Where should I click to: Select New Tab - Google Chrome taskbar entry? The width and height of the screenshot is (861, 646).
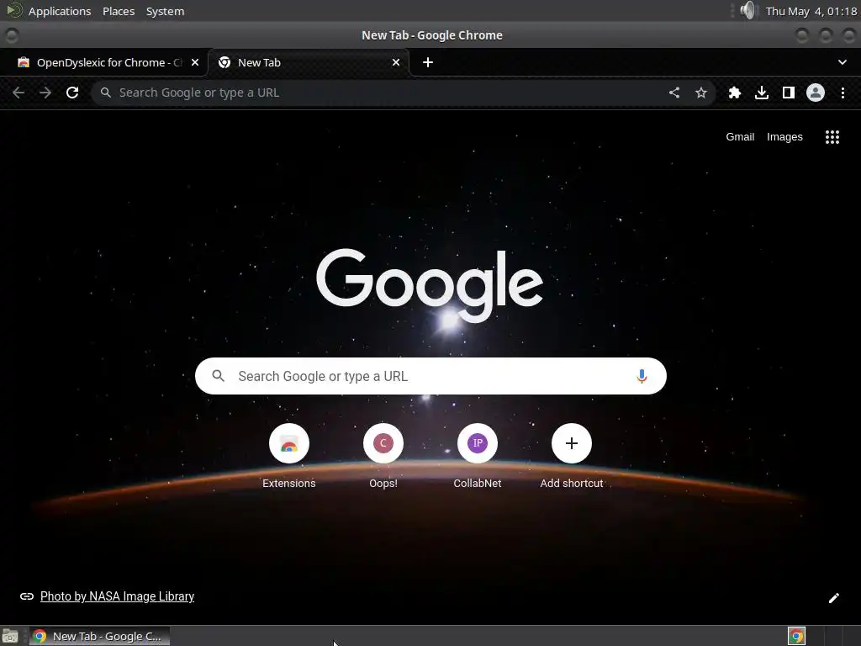click(x=99, y=637)
